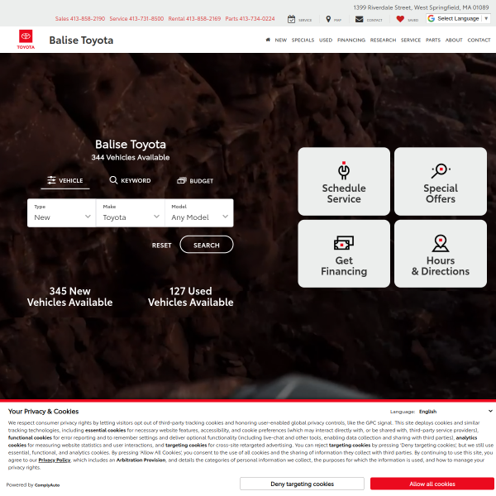Open the service calendar icon in top bar
The width and height of the screenshot is (496, 496).
coord(291,19)
